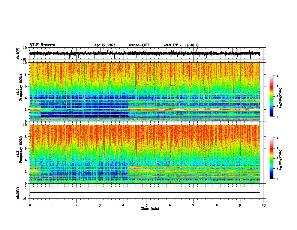This screenshot has width=297, height=230.
Task: Click the "-3" label on ch.1 color scale
Action: (x=277, y=76)
